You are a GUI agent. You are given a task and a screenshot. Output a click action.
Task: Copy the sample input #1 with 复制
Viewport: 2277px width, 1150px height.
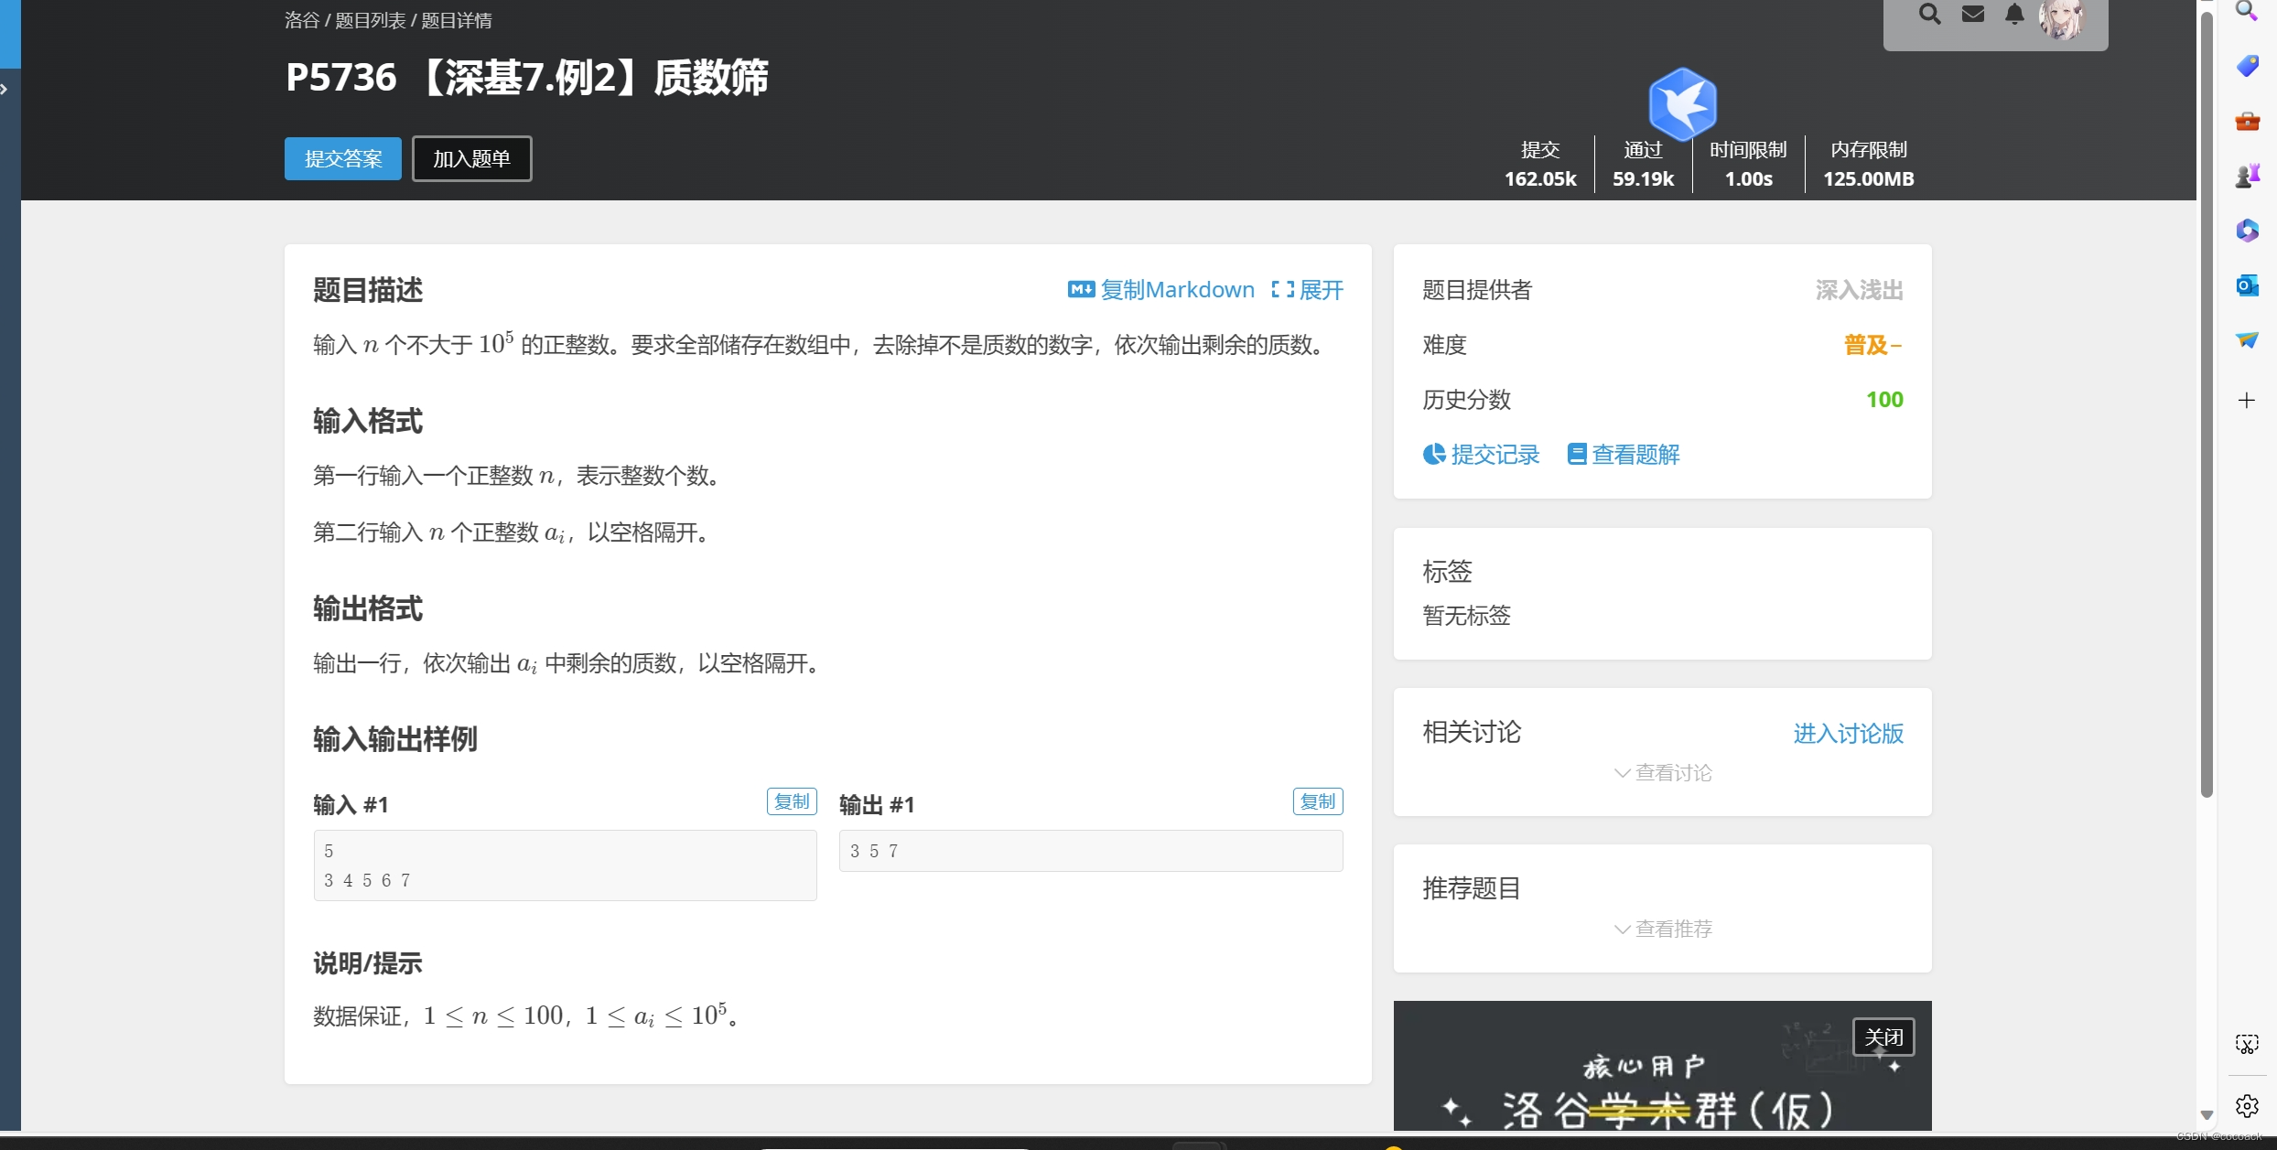791,801
